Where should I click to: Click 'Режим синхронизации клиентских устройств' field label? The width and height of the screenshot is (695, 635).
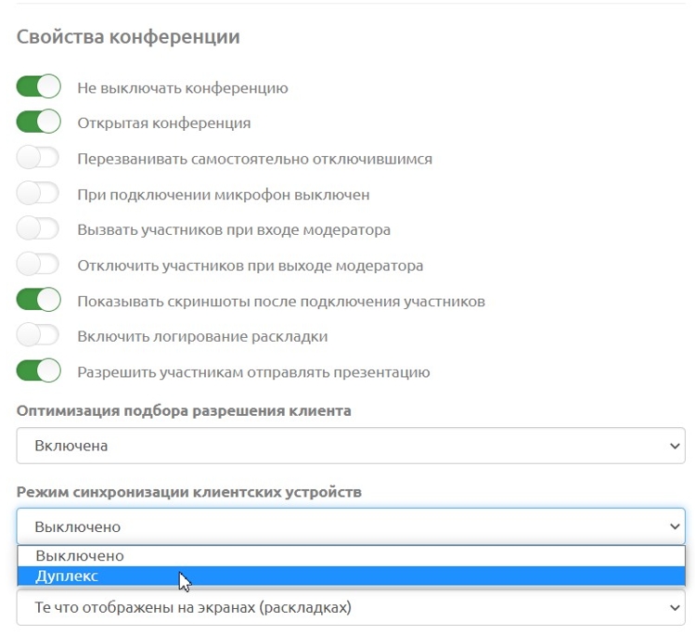(x=188, y=491)
